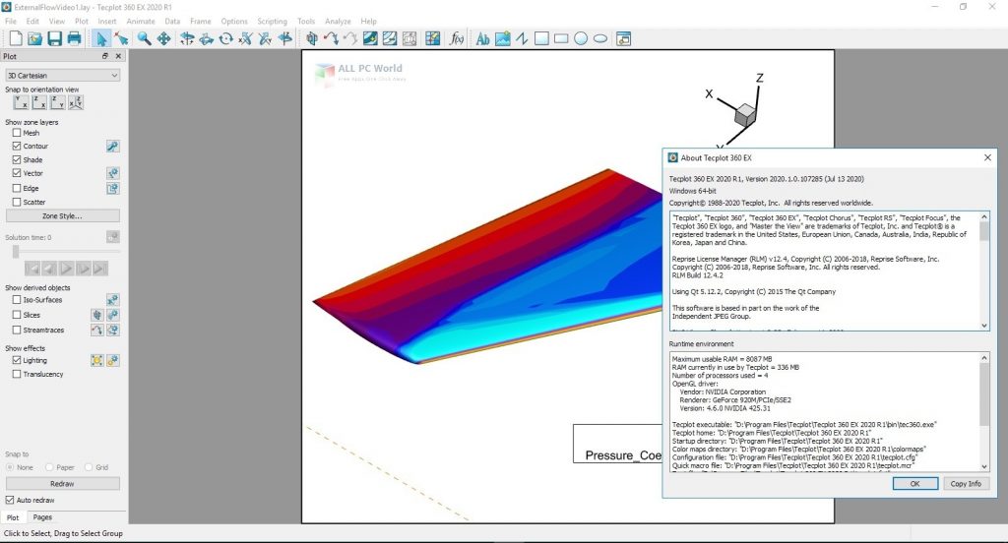1008x543 pixels.
Task: Open the Analyze menu
Action: (338, 22)
